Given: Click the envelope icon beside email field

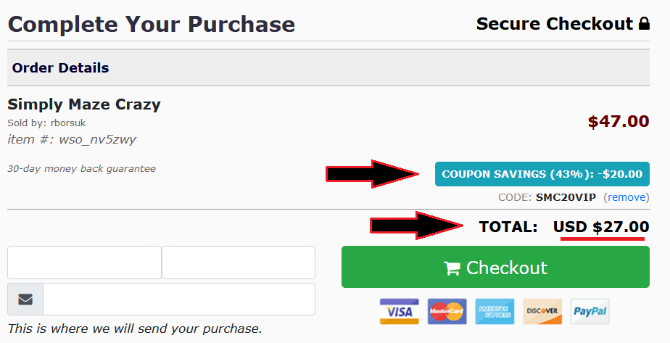Looking at the screenshot, I should tap(25, 299).
